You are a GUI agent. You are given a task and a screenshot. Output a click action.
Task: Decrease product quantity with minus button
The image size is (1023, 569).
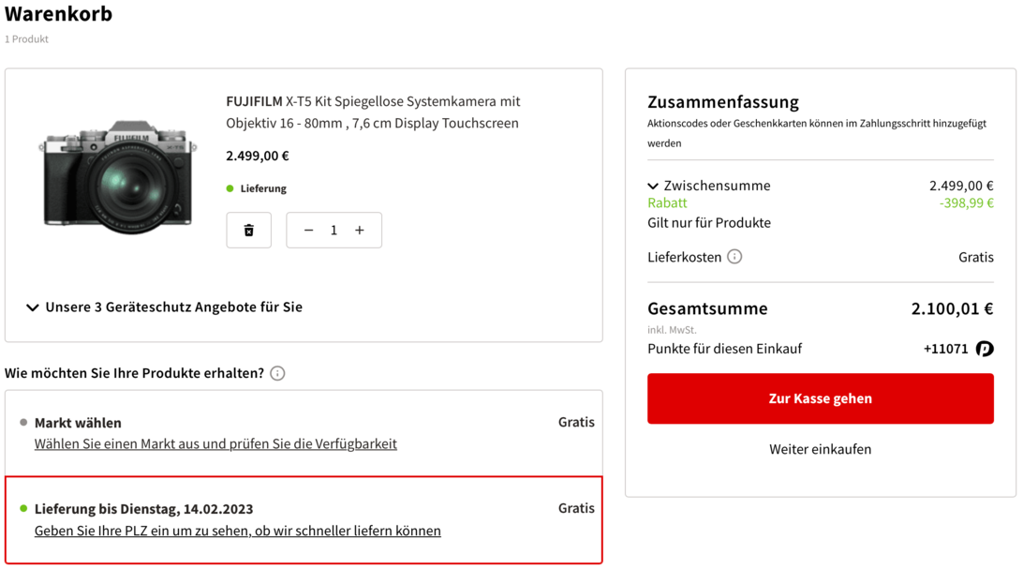pos(308,231)
